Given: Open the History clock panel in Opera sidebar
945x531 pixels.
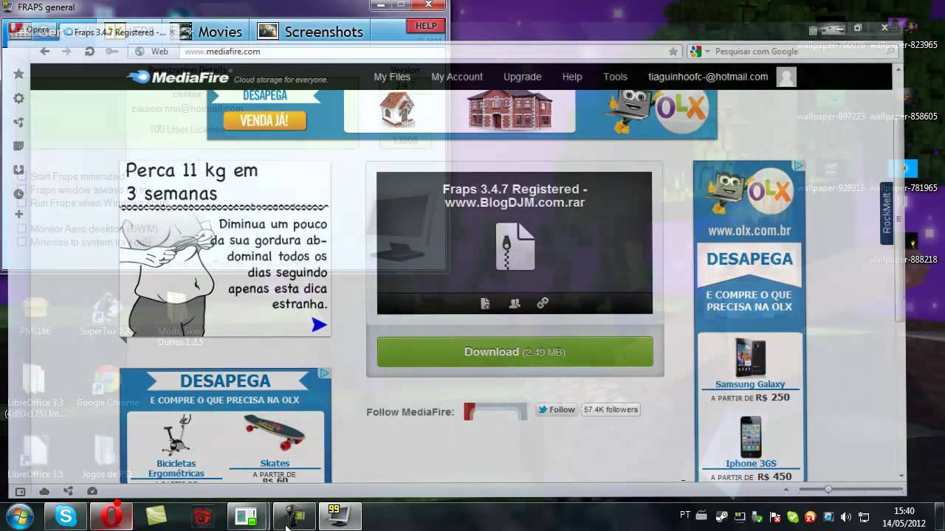Looking at the screenshot, I should [19, 193].
